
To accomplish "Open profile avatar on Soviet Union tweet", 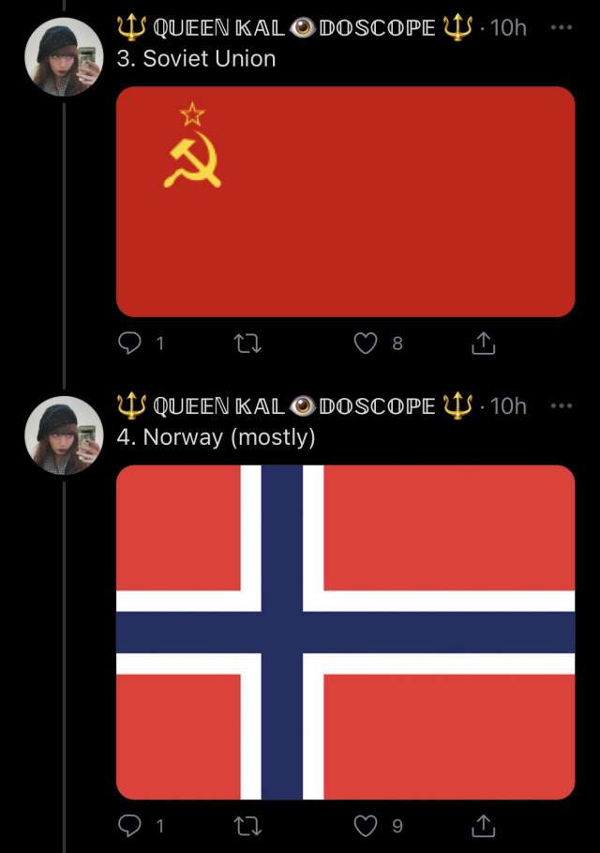I will coord(64,57).
